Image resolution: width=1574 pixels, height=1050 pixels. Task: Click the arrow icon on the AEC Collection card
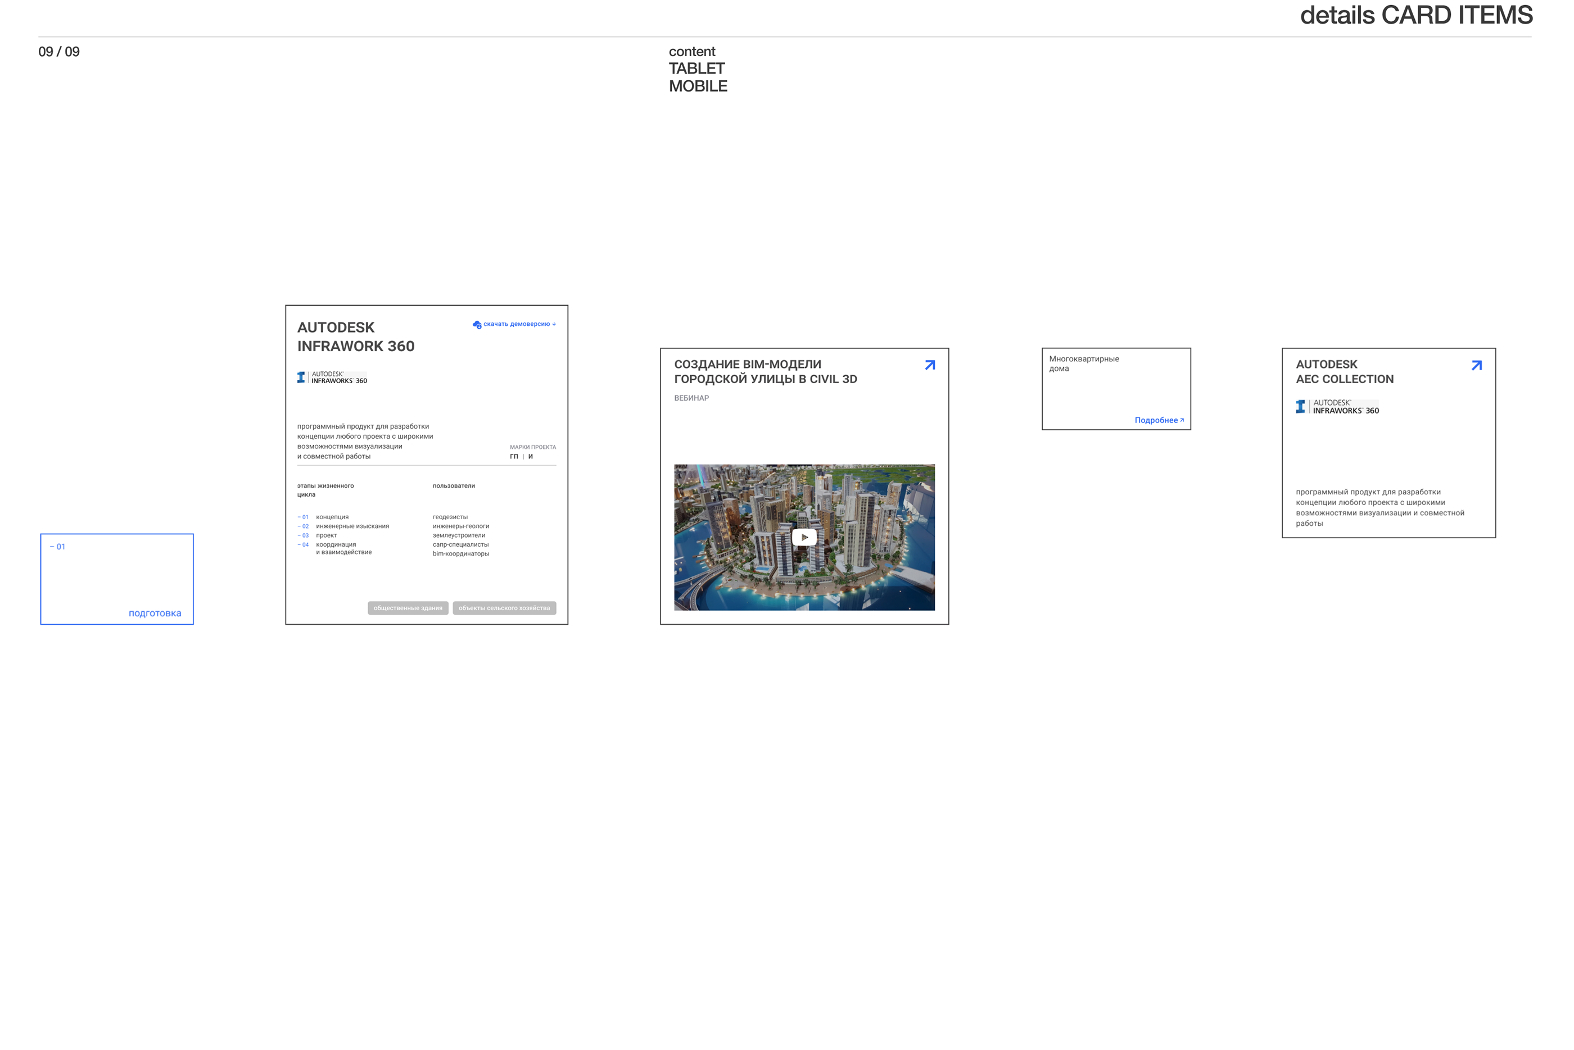pyautogui.click(x=1476, y=365)
